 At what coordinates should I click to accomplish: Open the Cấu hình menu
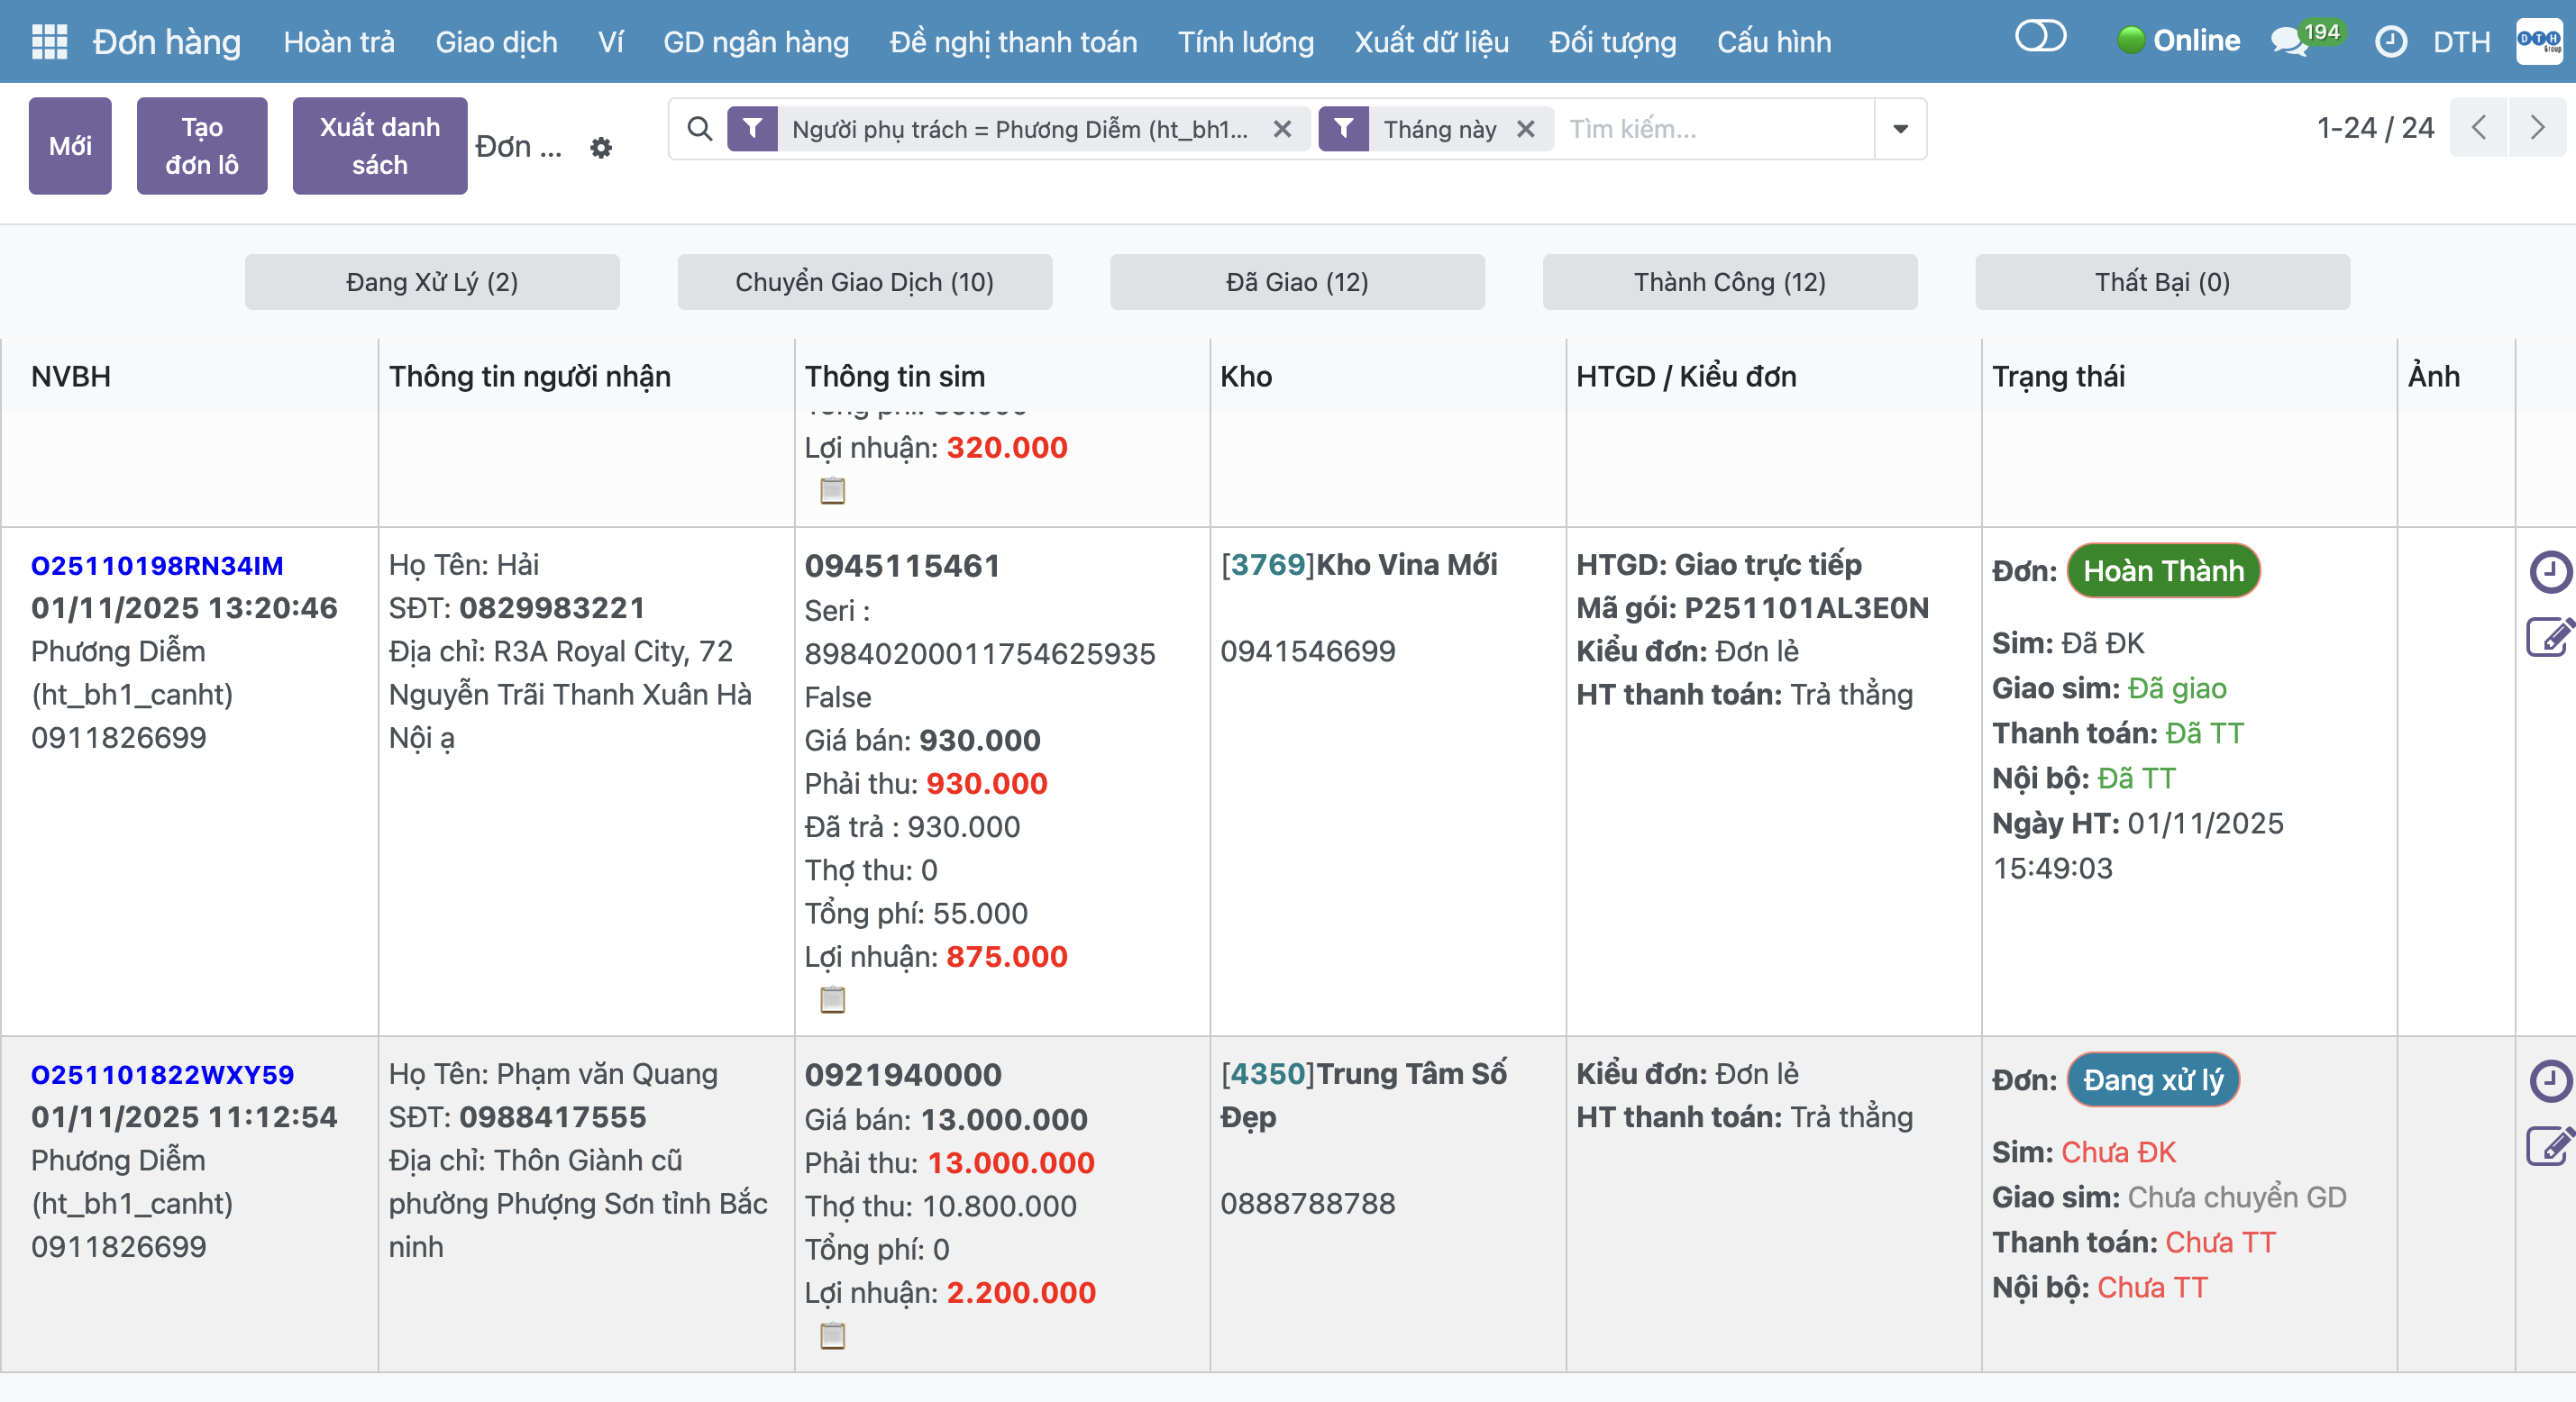[1774, 42]
